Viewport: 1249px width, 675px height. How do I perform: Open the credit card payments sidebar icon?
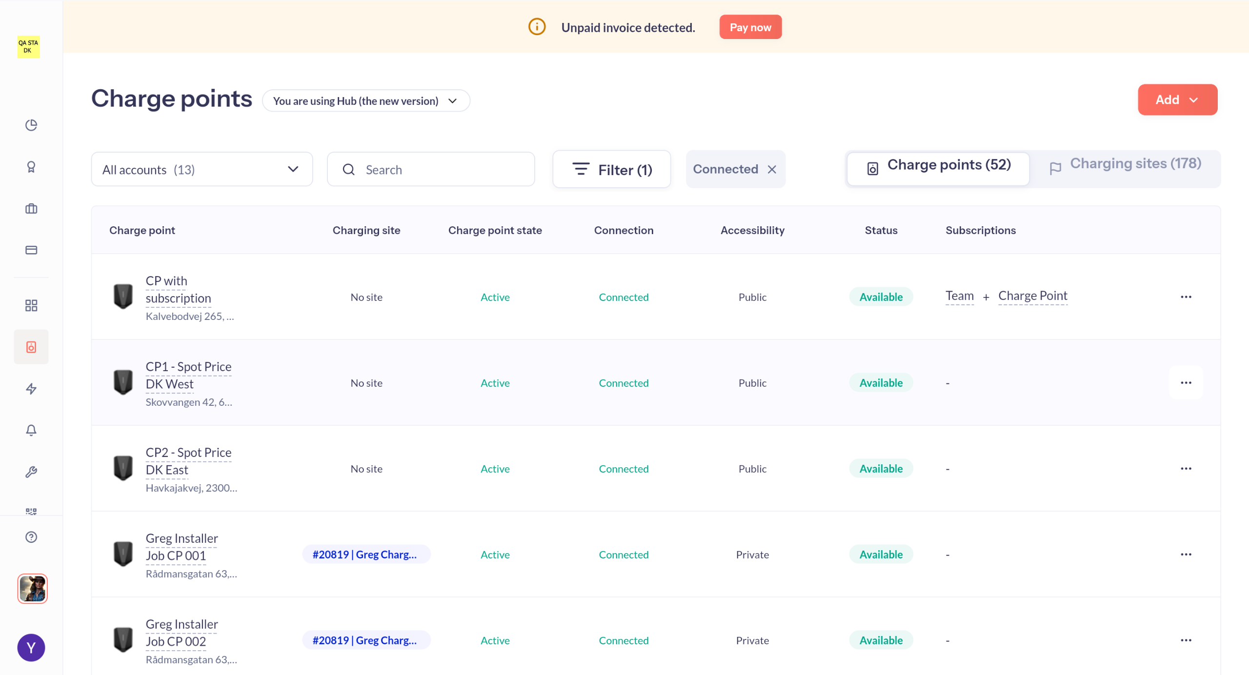coord(31,250)
